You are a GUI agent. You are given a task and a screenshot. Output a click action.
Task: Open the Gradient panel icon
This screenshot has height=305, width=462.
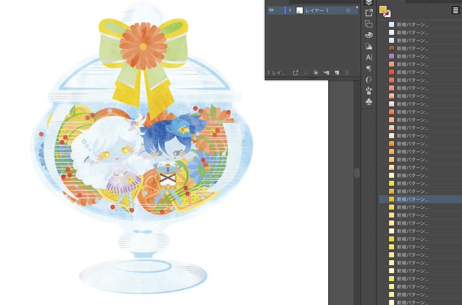coord(369,46)
